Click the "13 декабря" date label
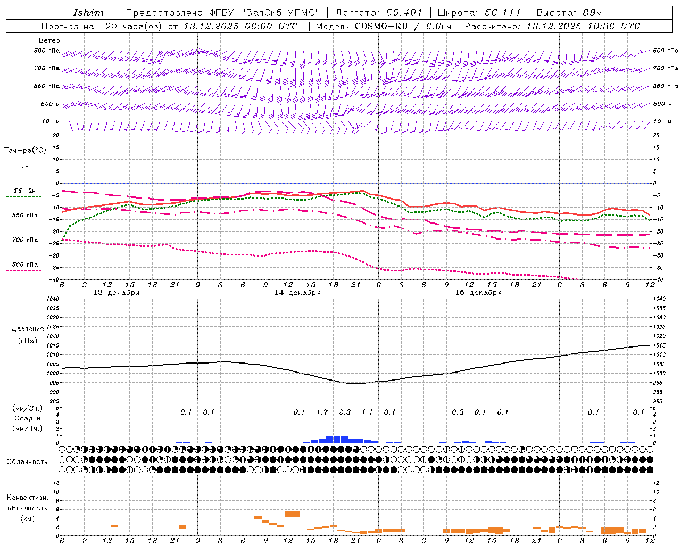The width and height of the screenshot is (681, 545). point(117,293)
